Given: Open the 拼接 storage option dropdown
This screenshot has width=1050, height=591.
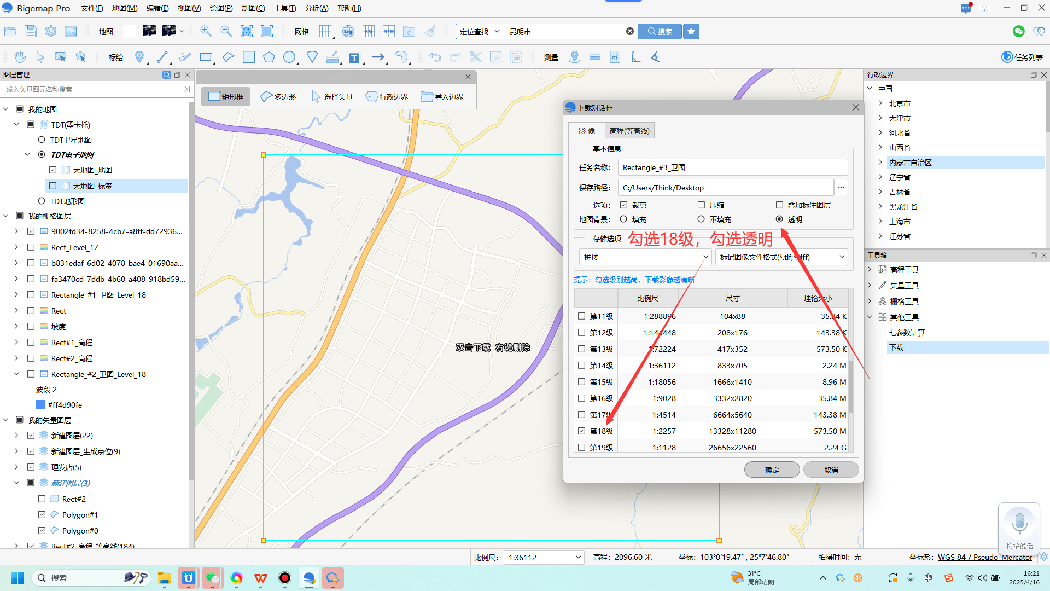Looking at the screenshot, I should pos(645,257).
